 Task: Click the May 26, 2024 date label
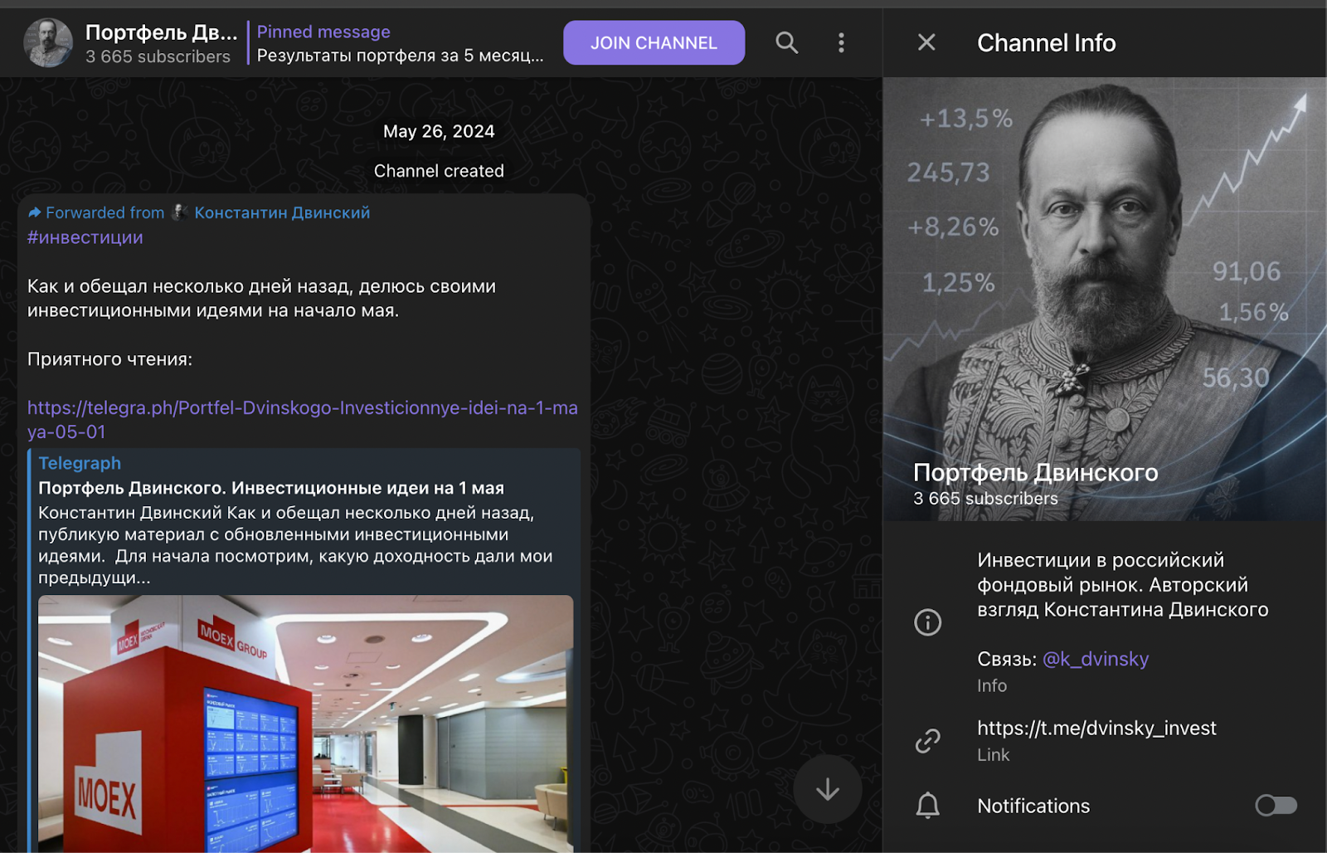tap(439, 132)
